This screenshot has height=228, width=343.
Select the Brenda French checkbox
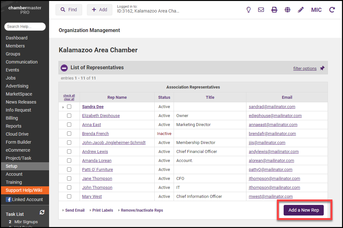click(x=69, y=134)
